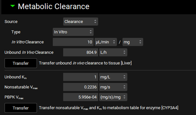Click the Unbound In Vivo Clearance field

click(80, 52)
